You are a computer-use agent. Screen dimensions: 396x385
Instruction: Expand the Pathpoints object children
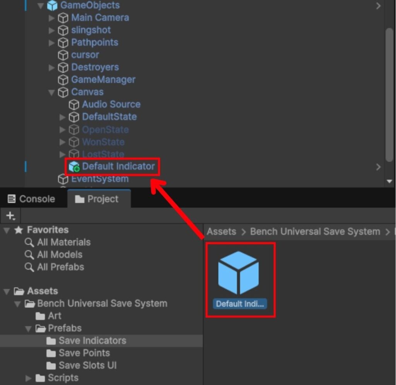(51, 43)
